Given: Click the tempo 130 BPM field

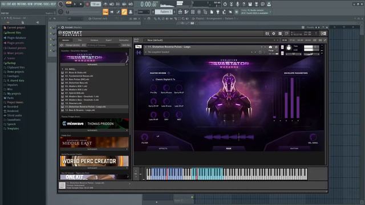Looking at the screenshot, I should click(96, 4).
